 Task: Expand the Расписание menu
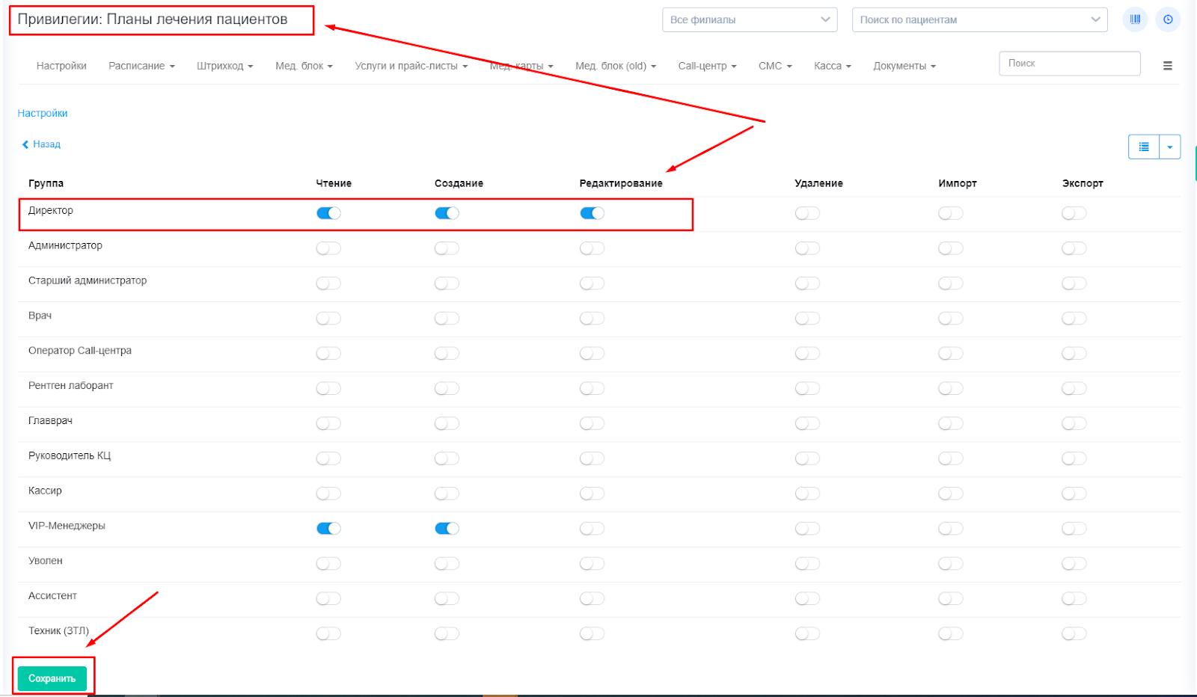coord(141,66)
